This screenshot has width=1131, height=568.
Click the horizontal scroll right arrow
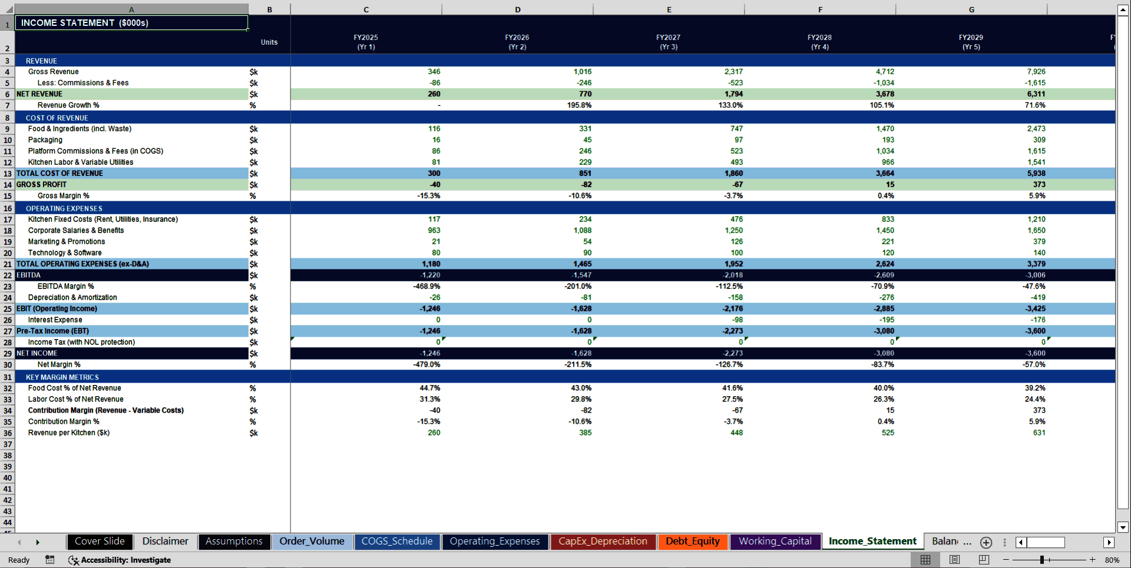tap(1110, 542)
